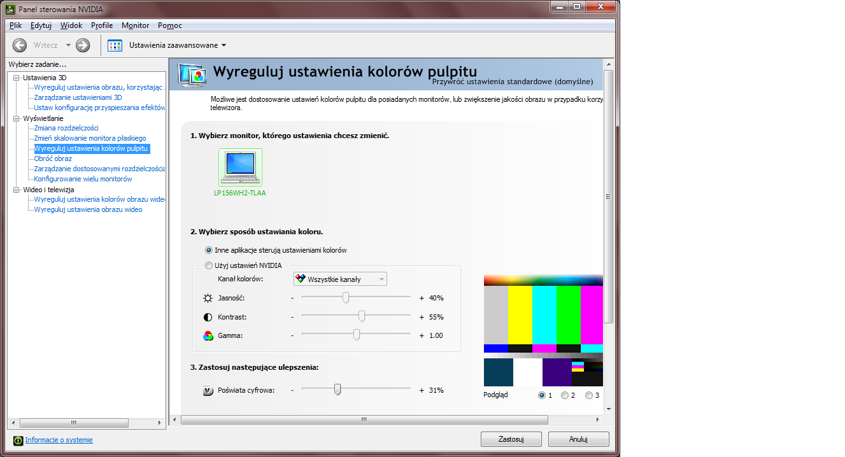845x457 pixels.
Task: Open 'Wyreguluj ustawienia obrazu, korzystając' 3D task
Action: pyautogui.click(x=99, y=87)
